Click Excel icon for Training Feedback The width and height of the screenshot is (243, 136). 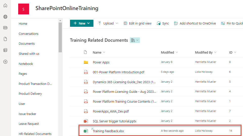click(x=86, y=131)
